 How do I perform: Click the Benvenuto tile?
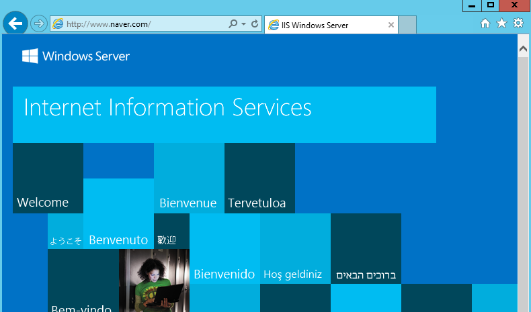pyautogui.click(x=118, y=213)
